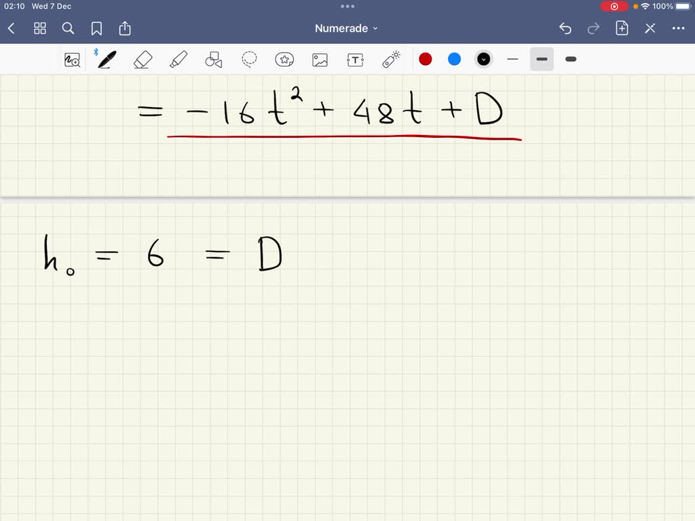
Task: Open the zoom window tool
Action: click(x=72, y=60)
